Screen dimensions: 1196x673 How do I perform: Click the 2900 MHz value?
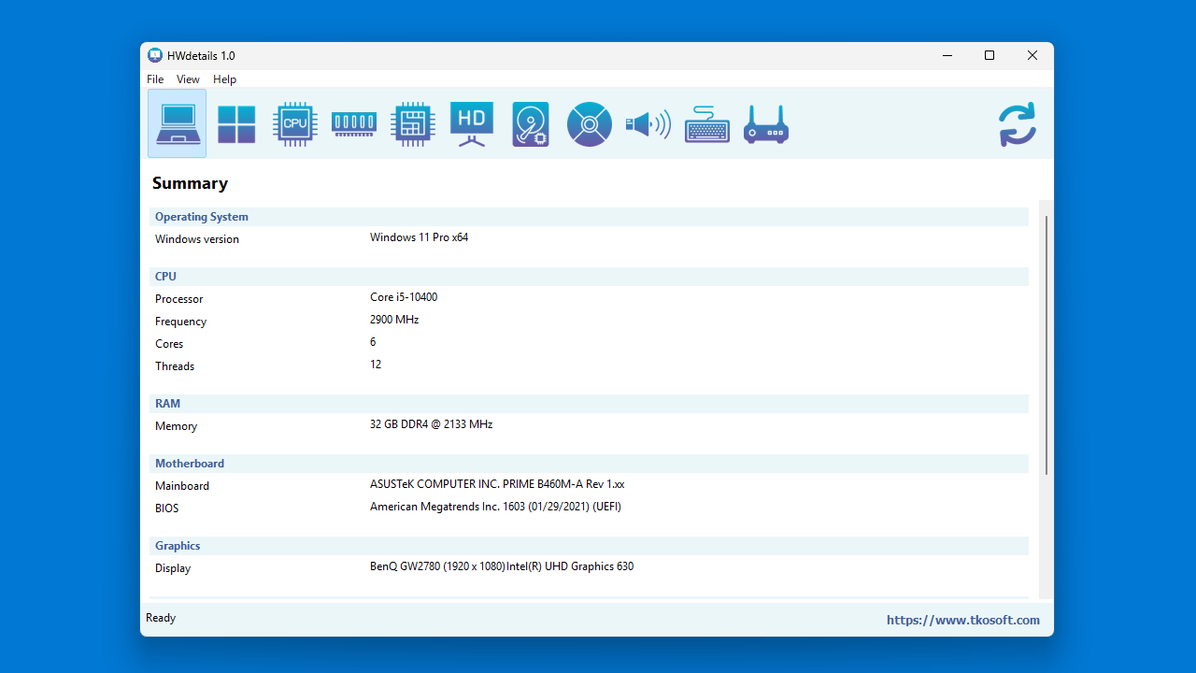394,320
